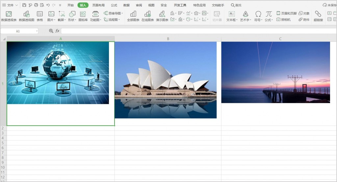
Task: Expand the quick access toolbar customize arrow
Action: 60,5
